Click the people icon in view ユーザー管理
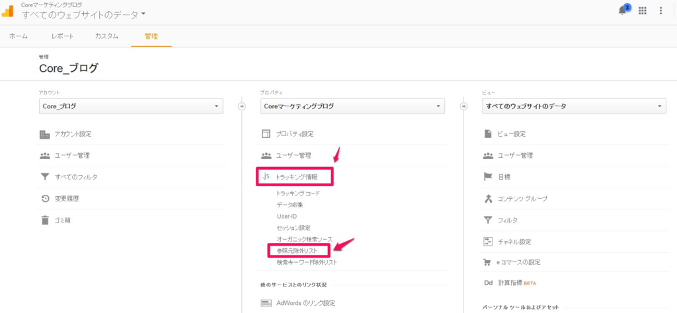 [x=488, y=156]
